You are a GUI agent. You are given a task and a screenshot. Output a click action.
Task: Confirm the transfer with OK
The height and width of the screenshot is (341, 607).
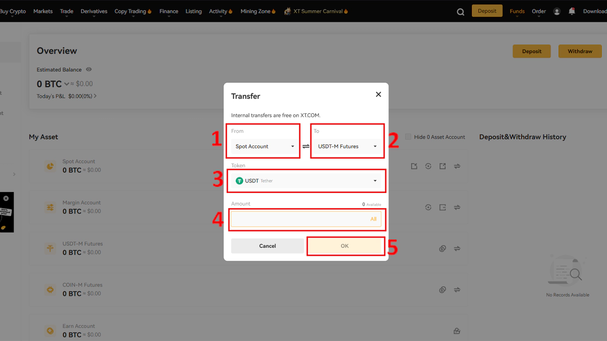(344, 246)
